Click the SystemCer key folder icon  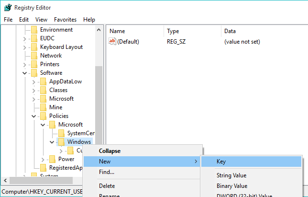point(61,133)
